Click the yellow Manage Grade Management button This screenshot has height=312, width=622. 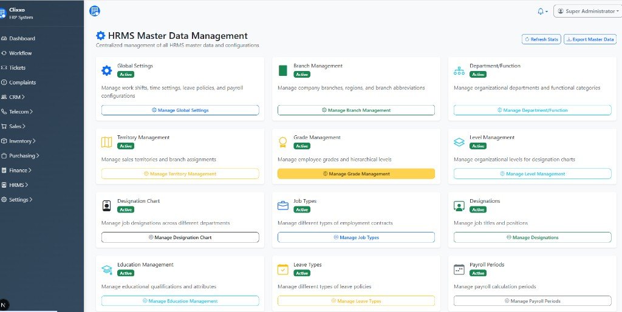(356, 174)
